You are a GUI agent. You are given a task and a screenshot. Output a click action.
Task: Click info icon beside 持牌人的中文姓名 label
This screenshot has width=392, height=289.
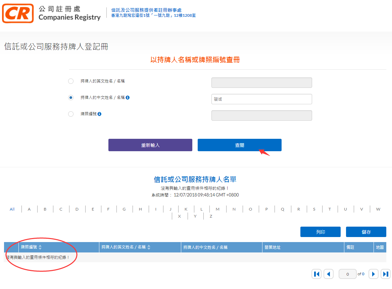[x=128, y=98]
